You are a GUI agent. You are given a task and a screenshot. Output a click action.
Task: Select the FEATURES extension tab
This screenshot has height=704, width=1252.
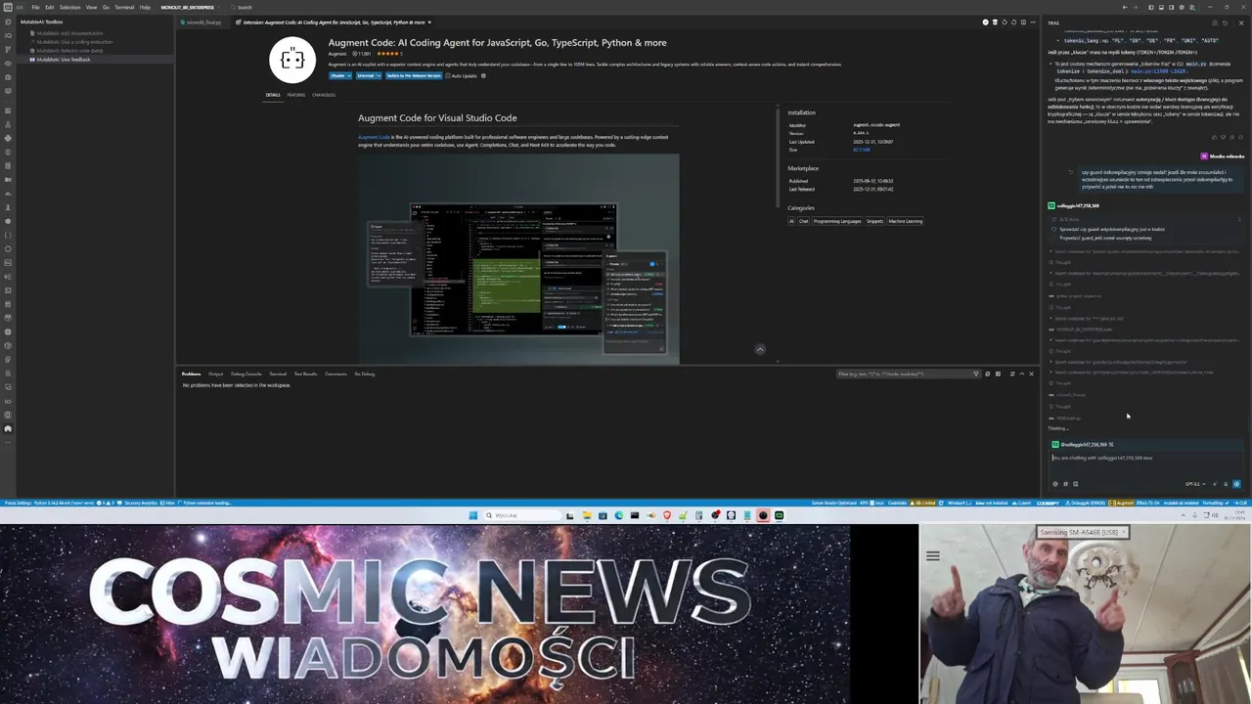tap(296, 95)
